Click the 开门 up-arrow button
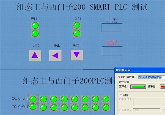This screenshot has width=165, height=115. (x=35, y=55)
